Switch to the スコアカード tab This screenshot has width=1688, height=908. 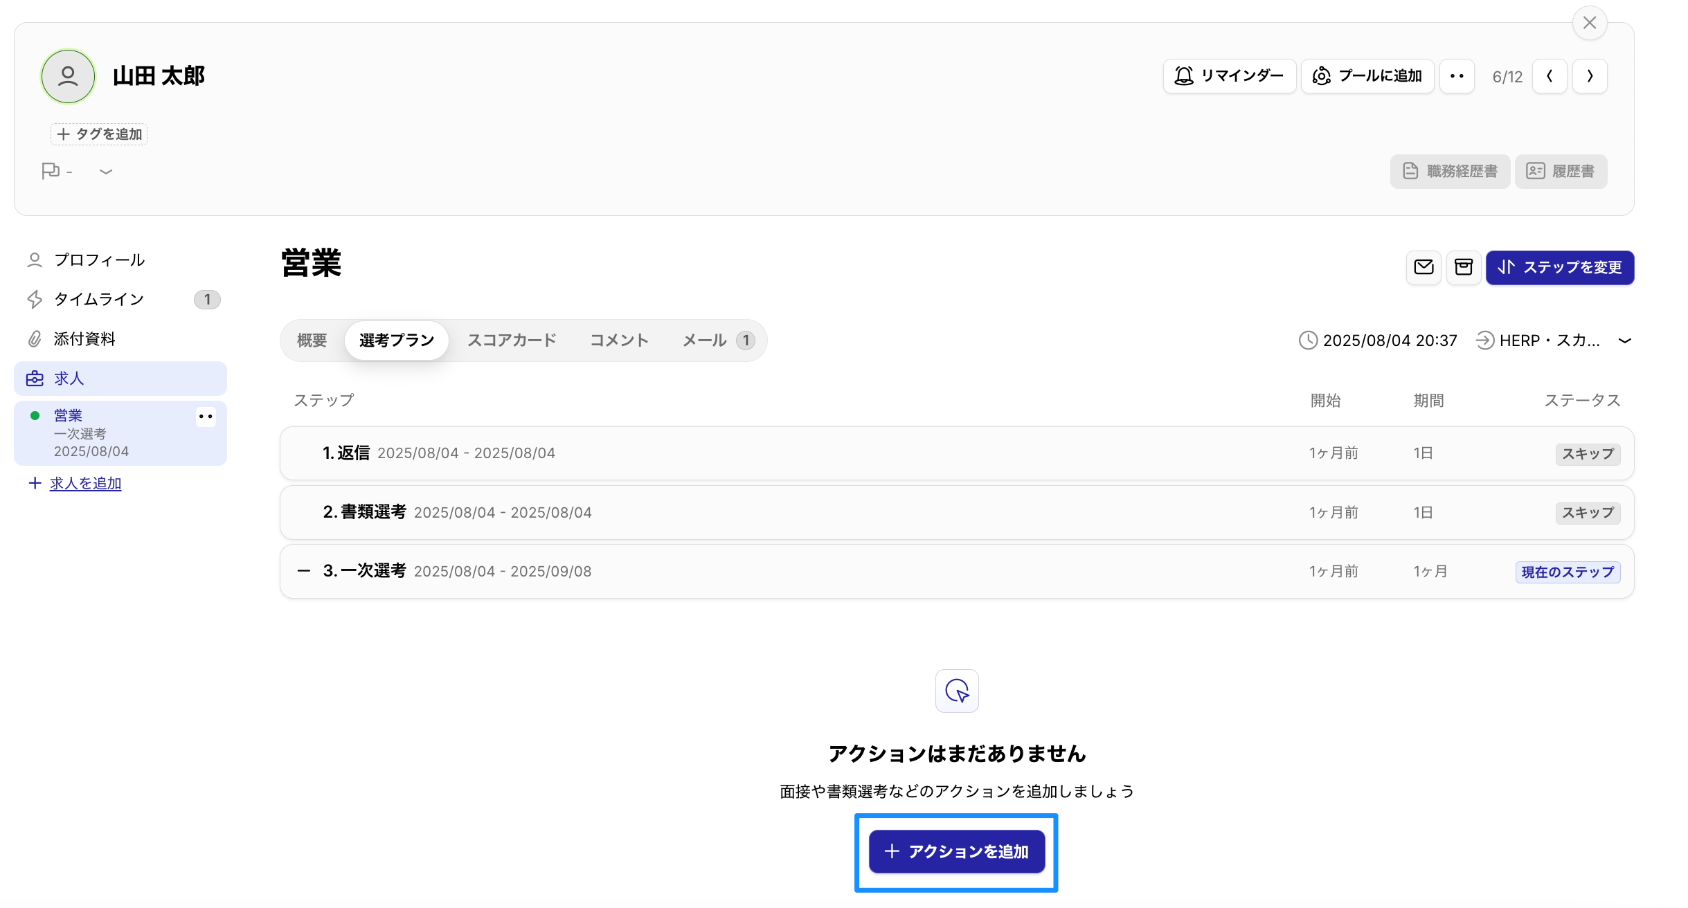click(512, 340)
